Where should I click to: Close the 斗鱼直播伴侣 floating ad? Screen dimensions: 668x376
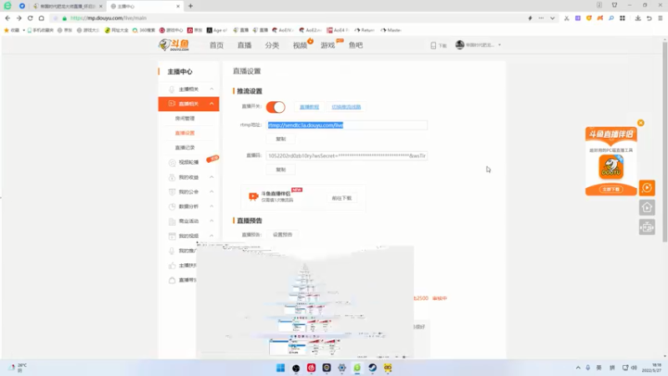[640, 123]
